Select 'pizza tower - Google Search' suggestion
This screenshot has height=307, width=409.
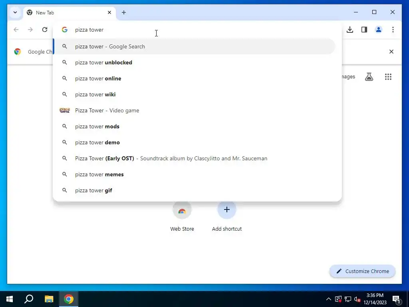(194, 46)
